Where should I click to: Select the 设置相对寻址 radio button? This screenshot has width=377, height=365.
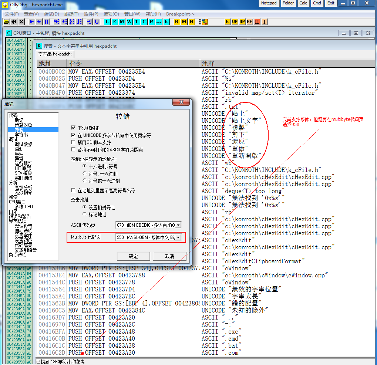pos(84,207)
